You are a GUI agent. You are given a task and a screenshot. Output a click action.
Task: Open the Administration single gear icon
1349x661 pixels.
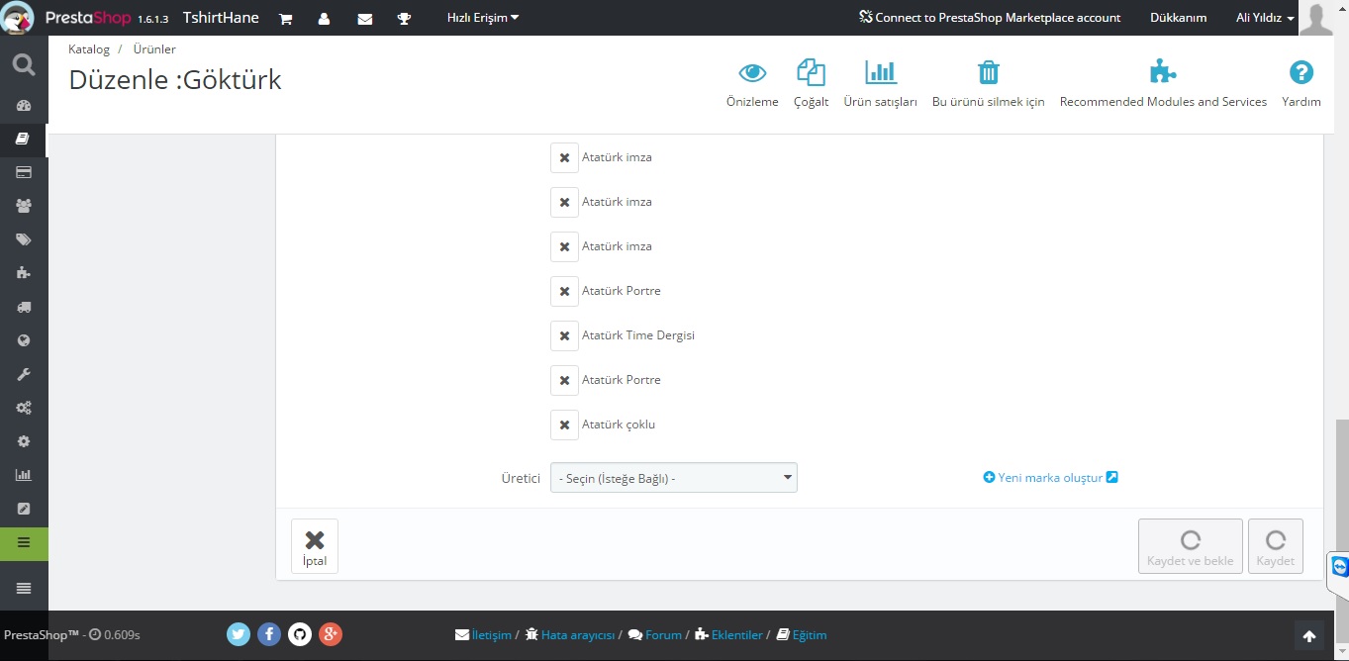[24, 441]
